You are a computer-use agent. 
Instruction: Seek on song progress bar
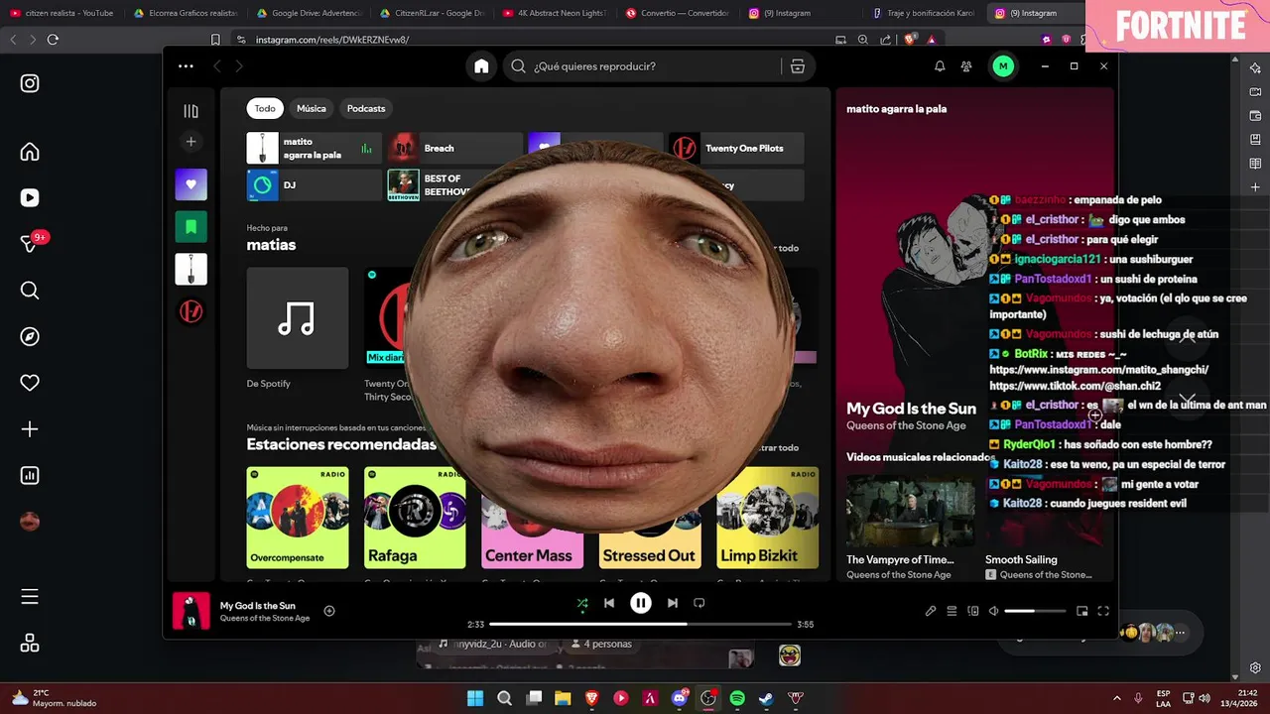point(641,625)
